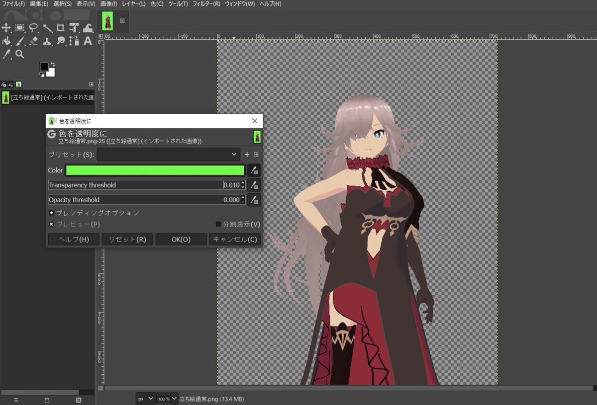Click the ヘルプ(H) help button
Image resolution: width=597 pixels, height=405 pixels.
pyautogui.click(x=74, y=240)
